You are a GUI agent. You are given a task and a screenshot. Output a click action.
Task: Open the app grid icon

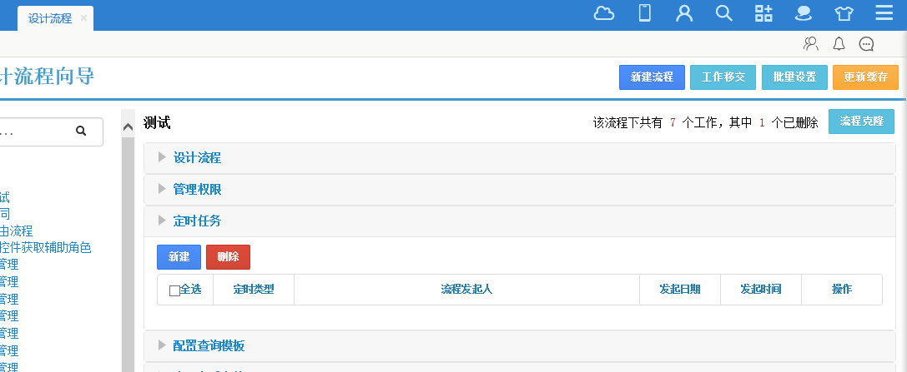pos(763,13)
